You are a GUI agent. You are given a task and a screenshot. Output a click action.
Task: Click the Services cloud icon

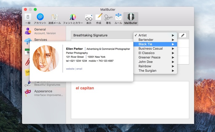(x=28, y=41)
